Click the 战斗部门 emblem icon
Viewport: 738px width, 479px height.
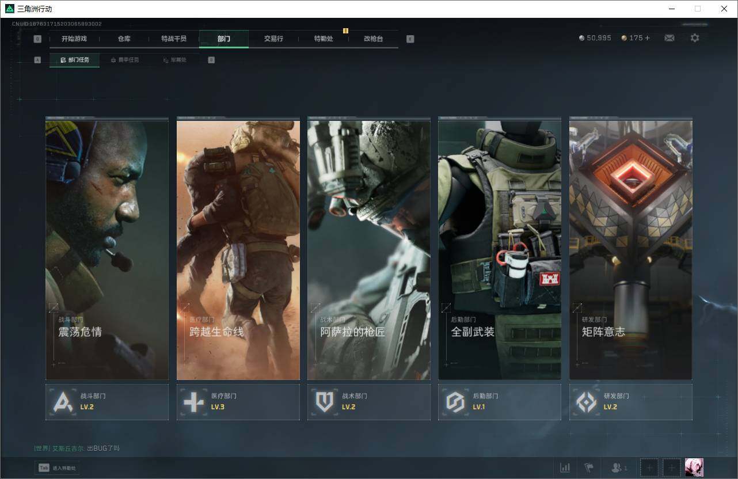pyautogui.click(x=63, y=402)
